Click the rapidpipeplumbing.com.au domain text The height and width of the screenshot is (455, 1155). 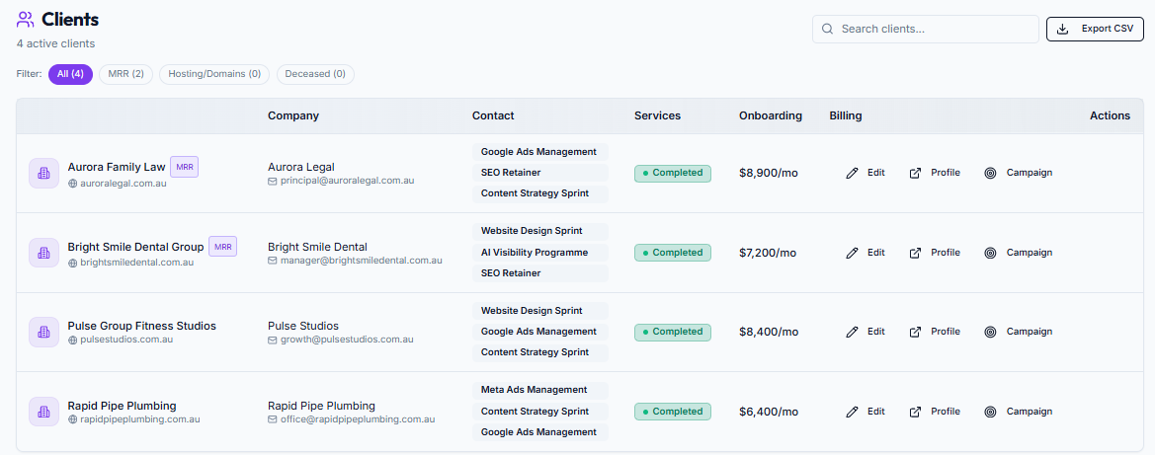[x=140, y=419]
